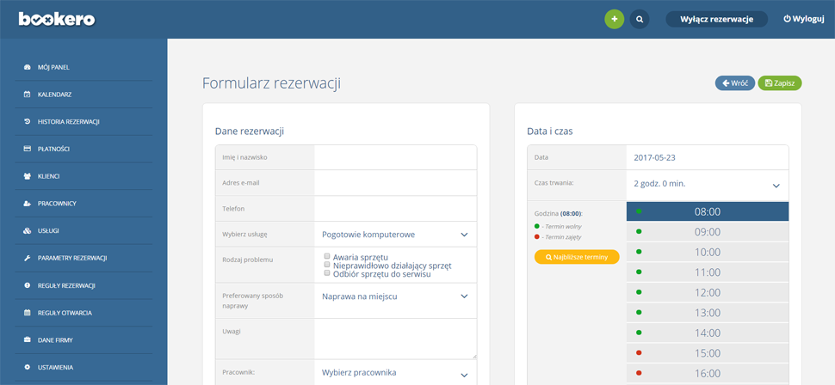Click the Wróć back button
Viewport: 835px width, 385px height.
tap(735, 83)
